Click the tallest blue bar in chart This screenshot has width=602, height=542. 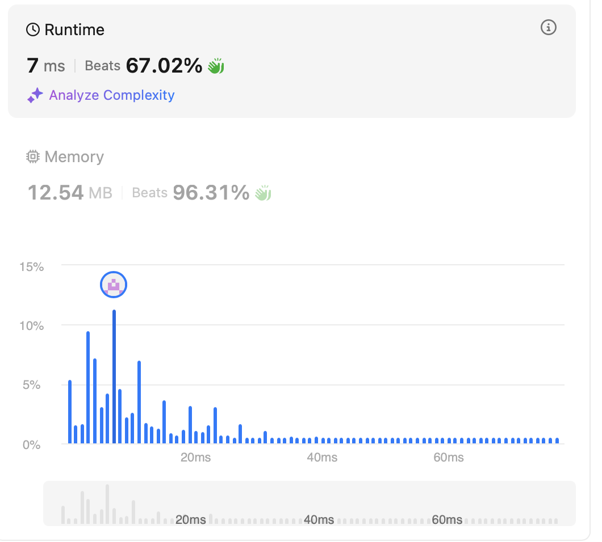pos(114,376)
